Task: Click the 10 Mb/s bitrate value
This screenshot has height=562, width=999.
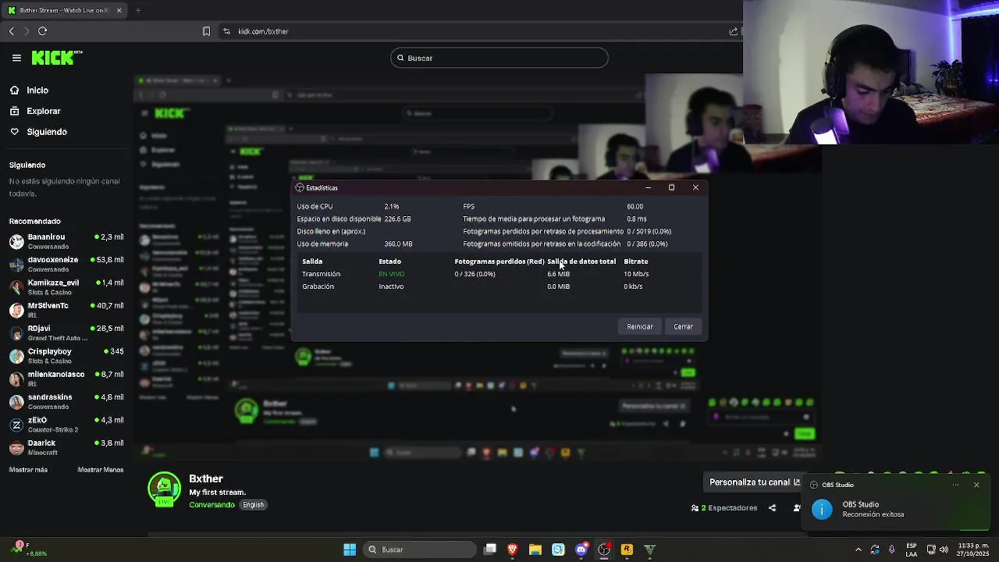Action: click(x=636, y=274)
